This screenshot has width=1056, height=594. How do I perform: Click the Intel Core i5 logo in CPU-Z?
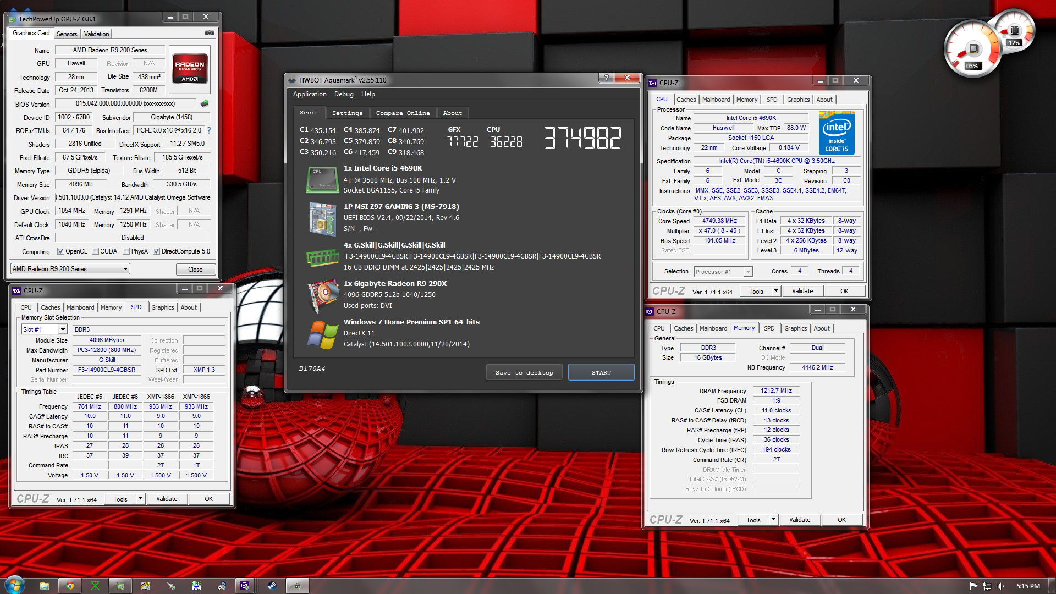(x=837, y=133)
